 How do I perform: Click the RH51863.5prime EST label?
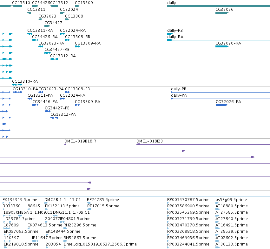click(x=80, y=238)
